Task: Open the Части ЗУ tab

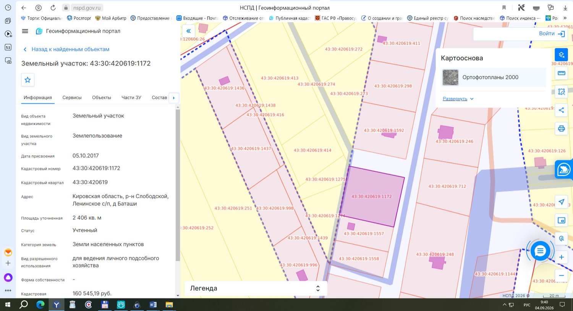Action: click(x=131, y=98)
